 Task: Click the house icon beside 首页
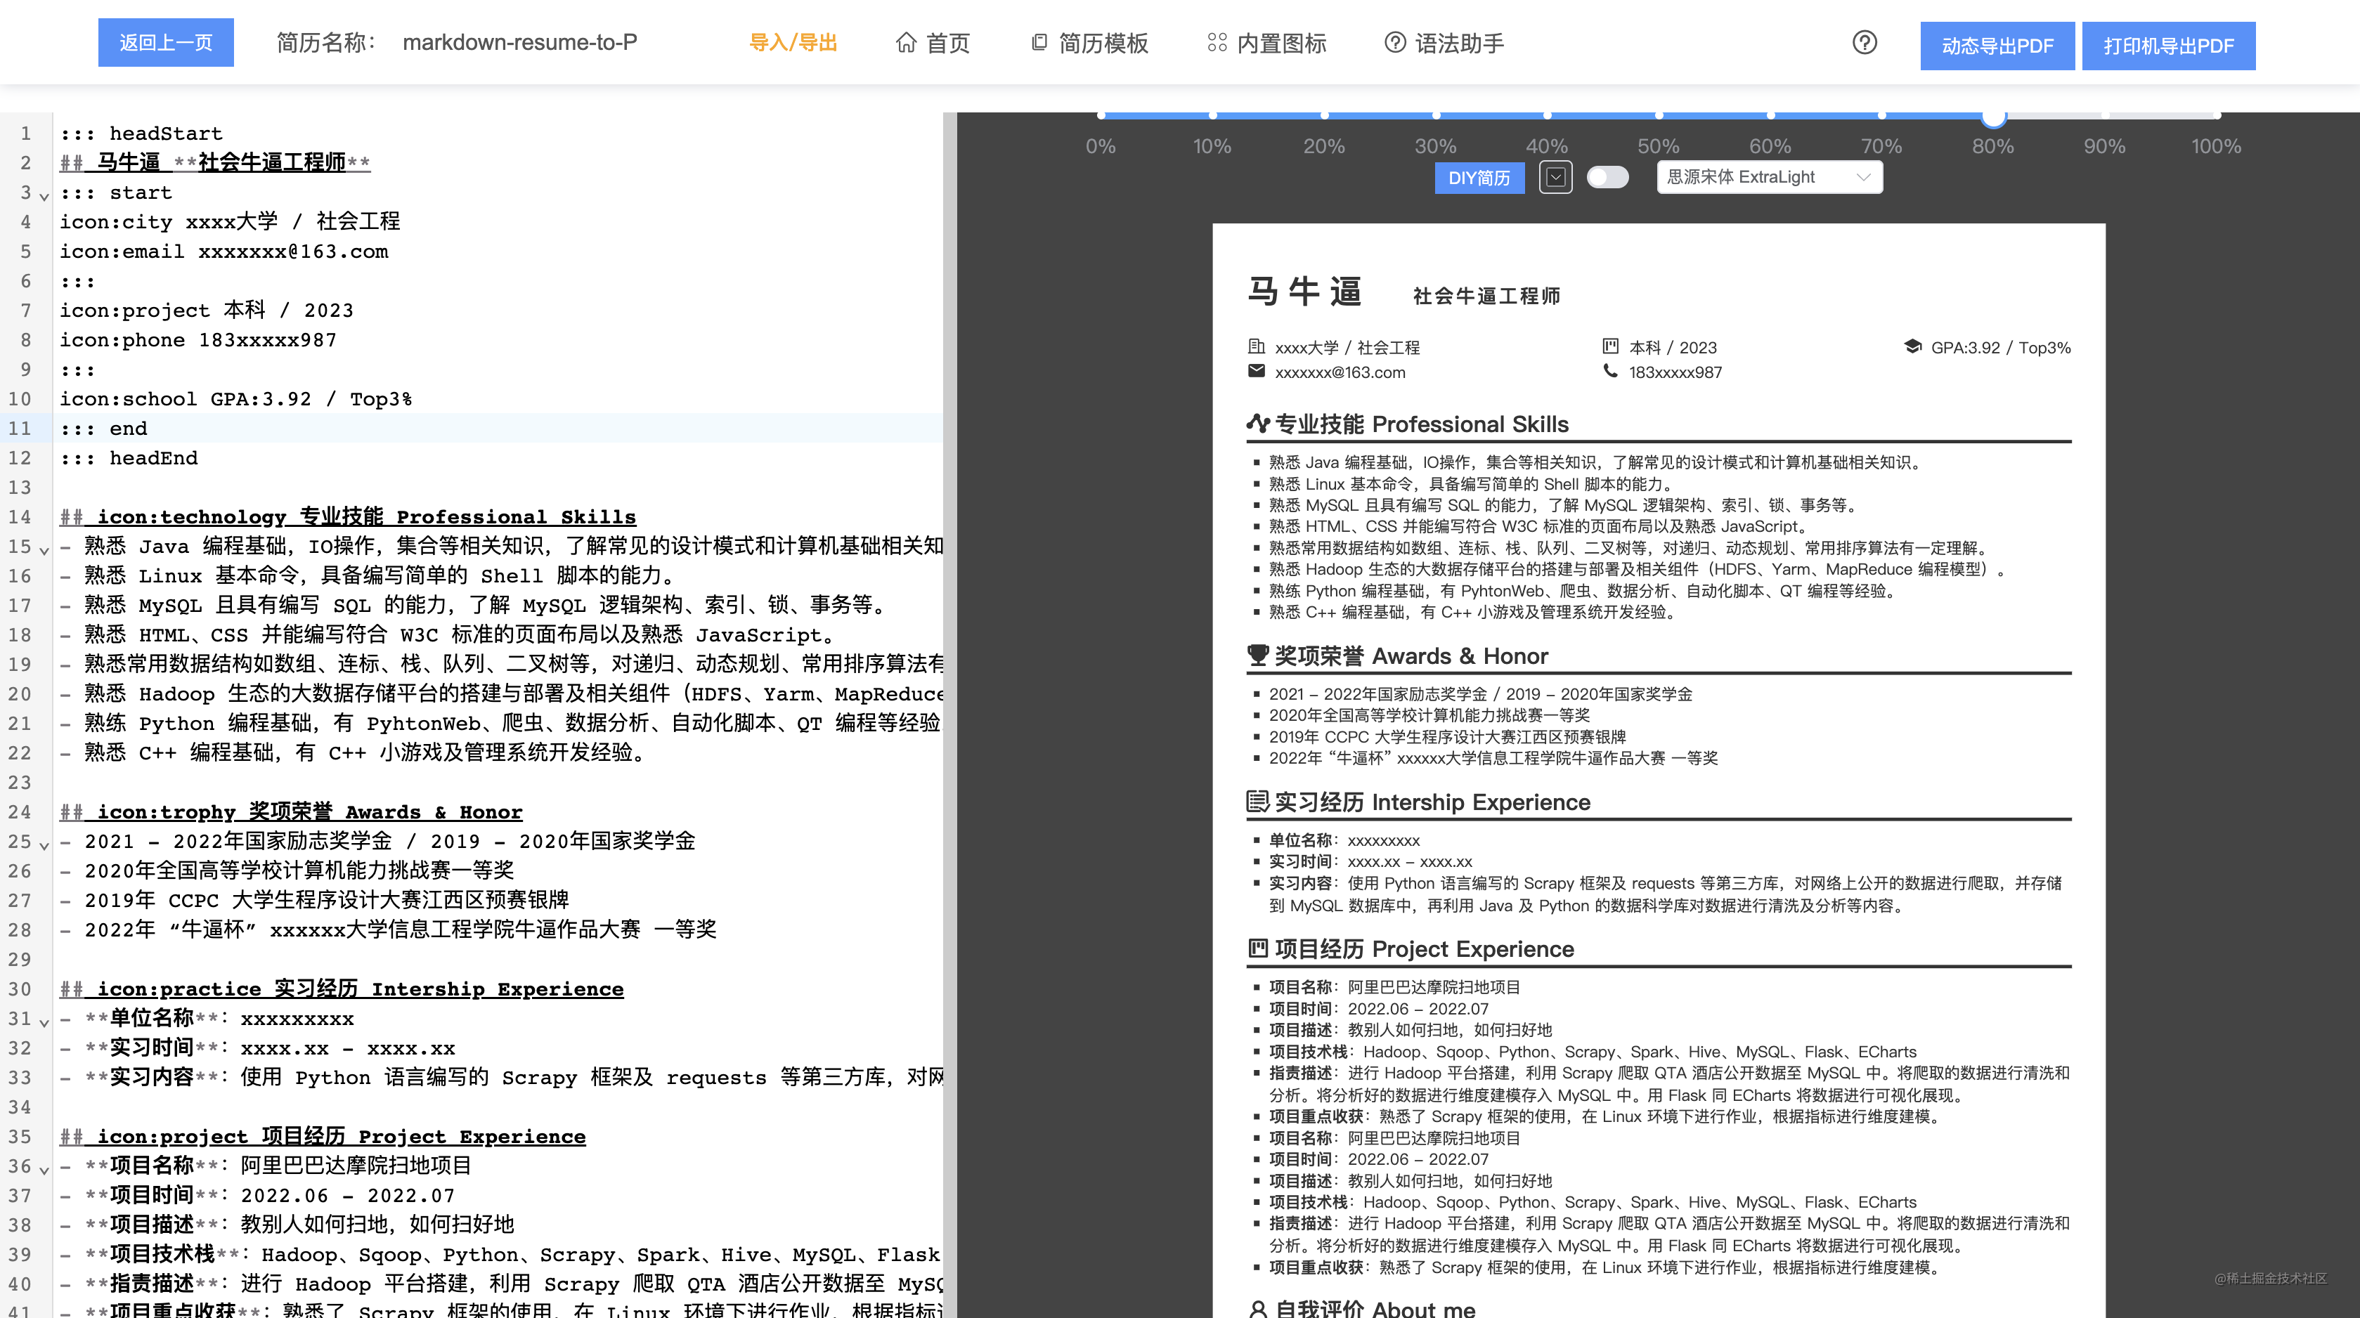905,43
